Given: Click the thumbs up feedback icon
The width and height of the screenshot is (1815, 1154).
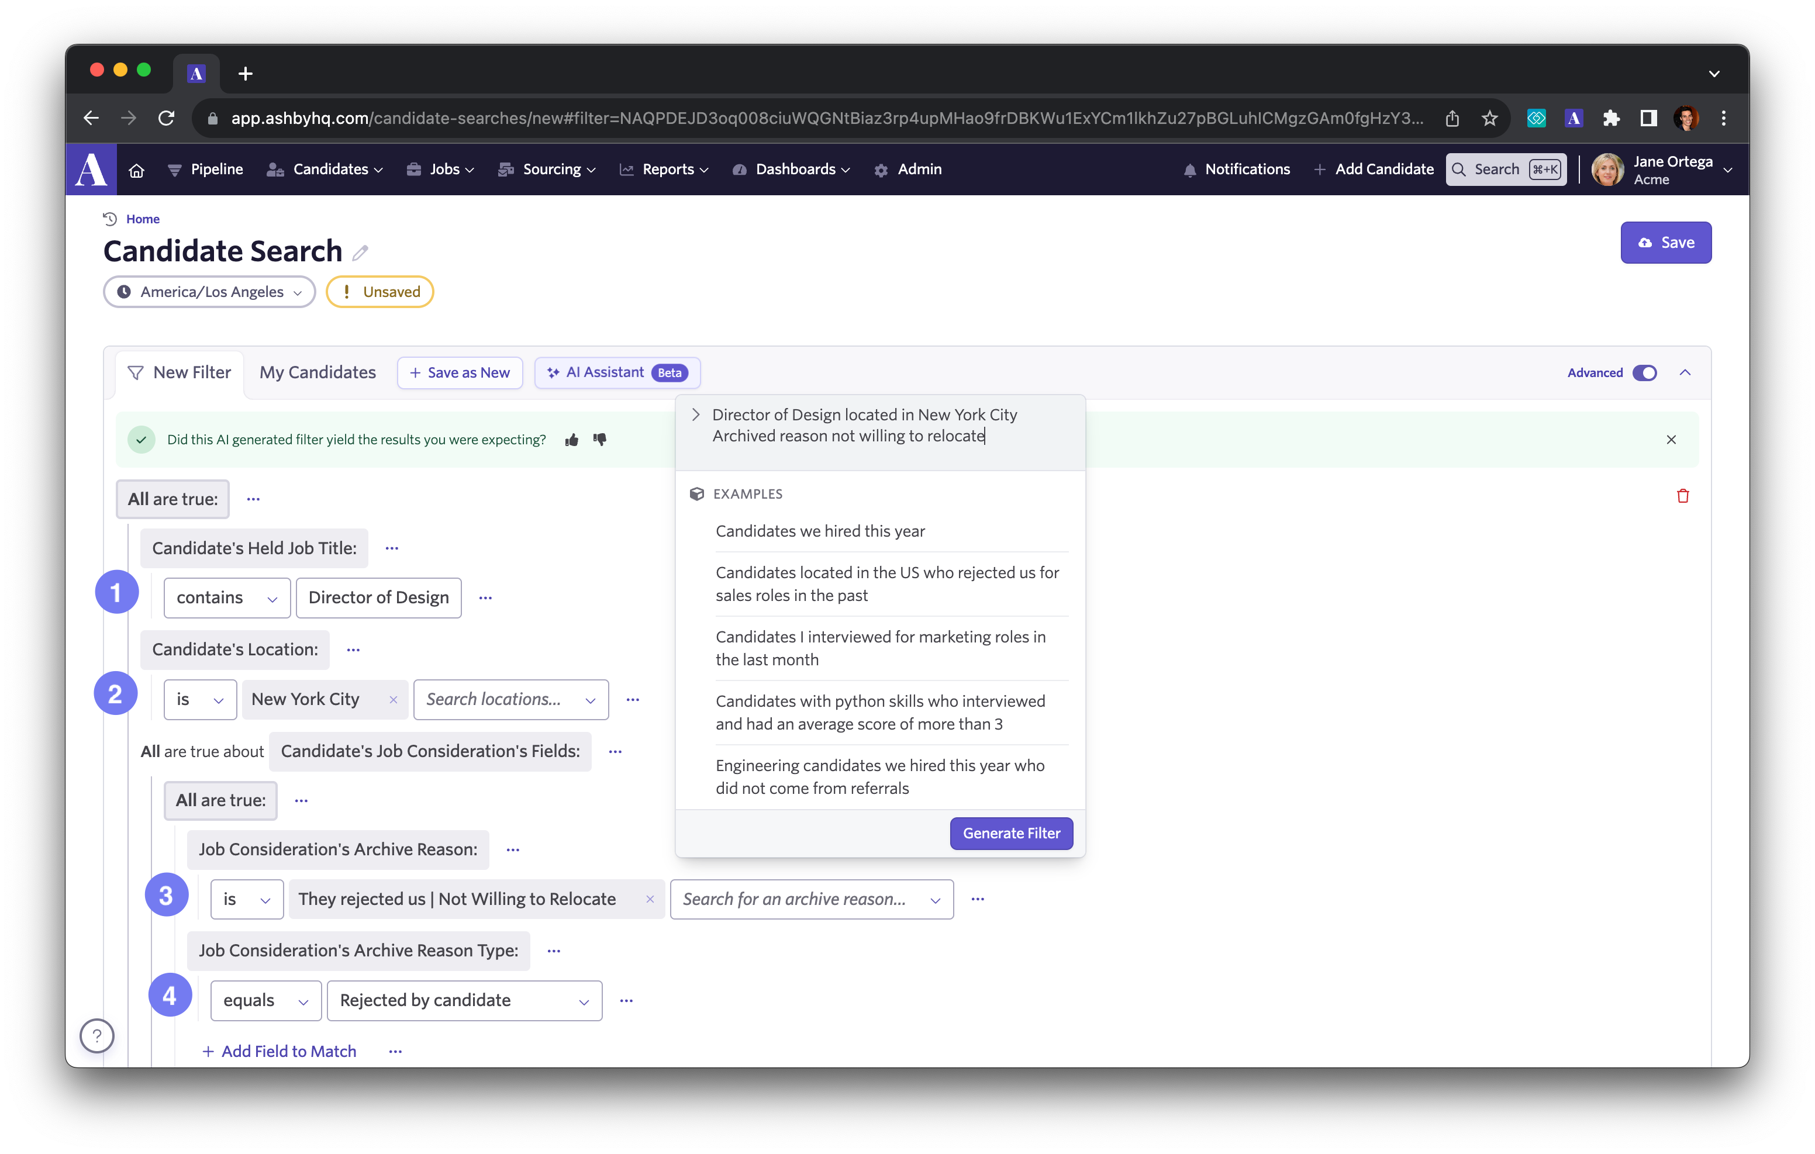Looking at the screenshot, I should (572, 440).
